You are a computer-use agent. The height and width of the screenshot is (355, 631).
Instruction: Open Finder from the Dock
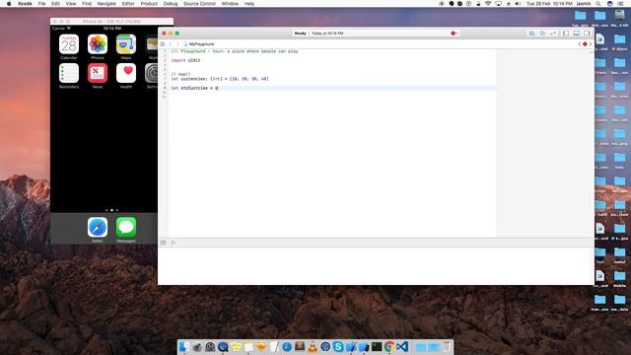pyautogui.click(x=184, y=346)
